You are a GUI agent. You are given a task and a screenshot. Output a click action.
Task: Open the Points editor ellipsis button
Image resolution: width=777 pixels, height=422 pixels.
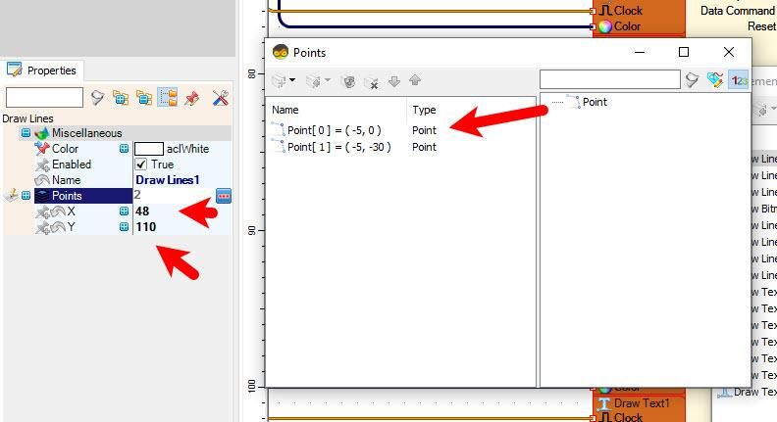coord(224,196)
